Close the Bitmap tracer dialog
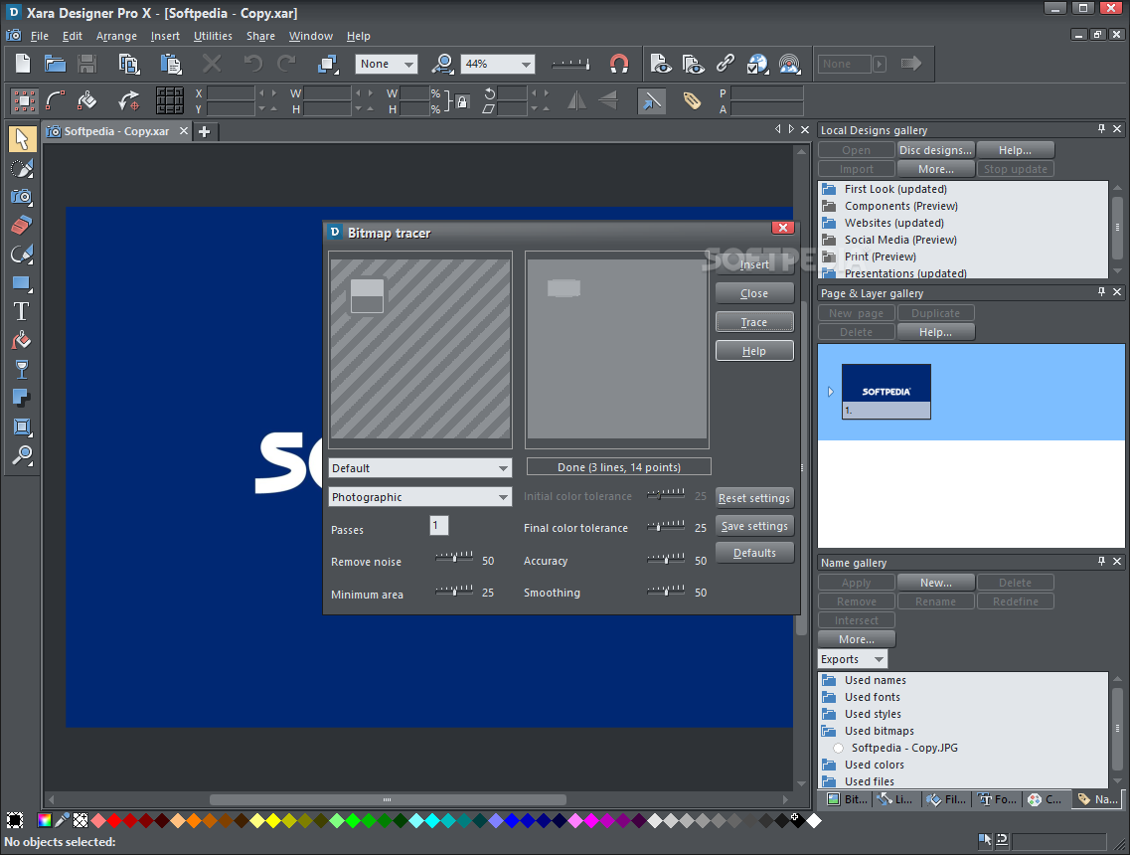This screenshot has width=1130, height=855. coord(782,228)
